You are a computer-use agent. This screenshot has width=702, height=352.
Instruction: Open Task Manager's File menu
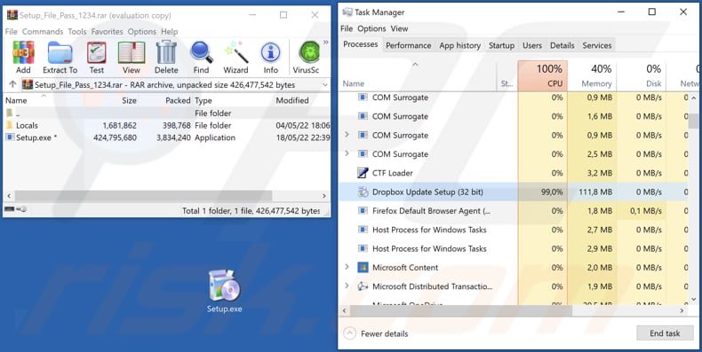tap(347, 28)
